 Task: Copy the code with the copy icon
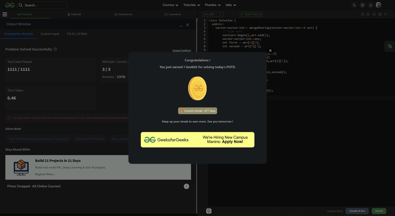coord(362,14)
